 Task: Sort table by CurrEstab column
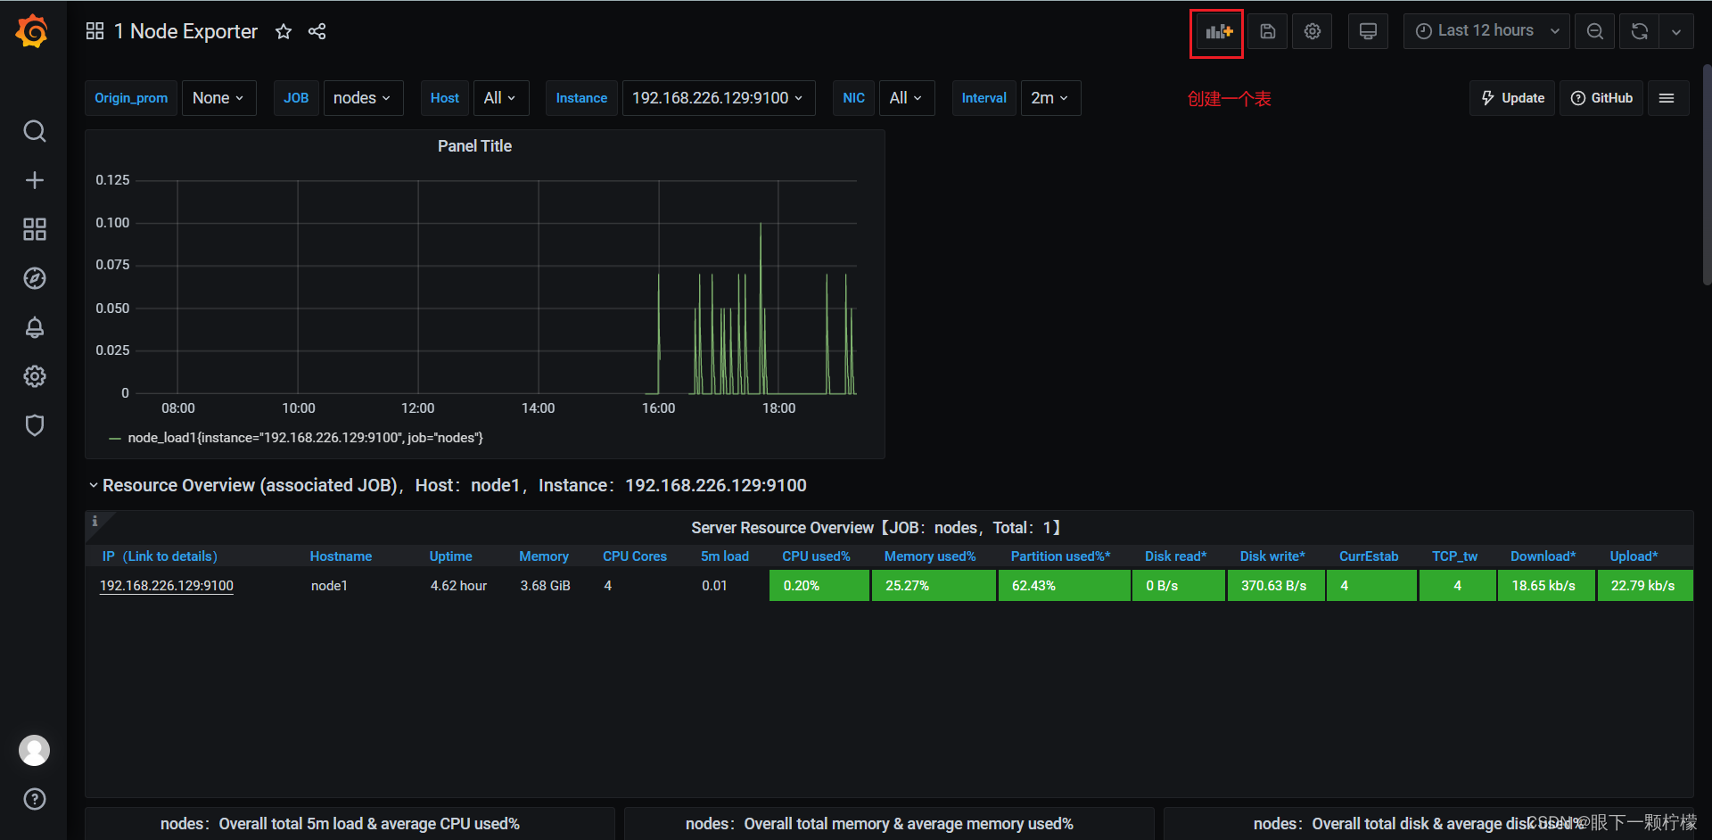[1369, 556]
